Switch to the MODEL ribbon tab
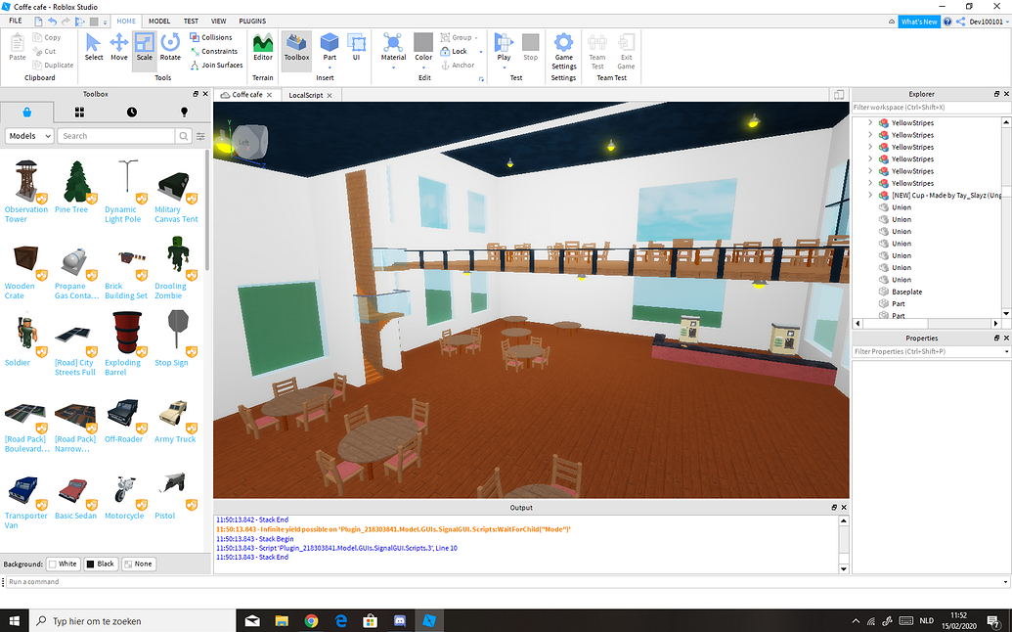Screen dimensions: 1012x632 [x=159, y=22]
